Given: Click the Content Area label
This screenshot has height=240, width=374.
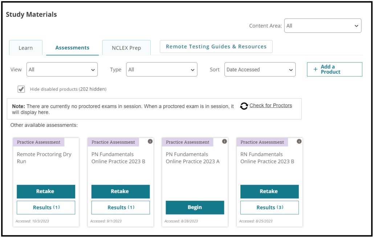Looking at the screenshot, I should (265, 26).
